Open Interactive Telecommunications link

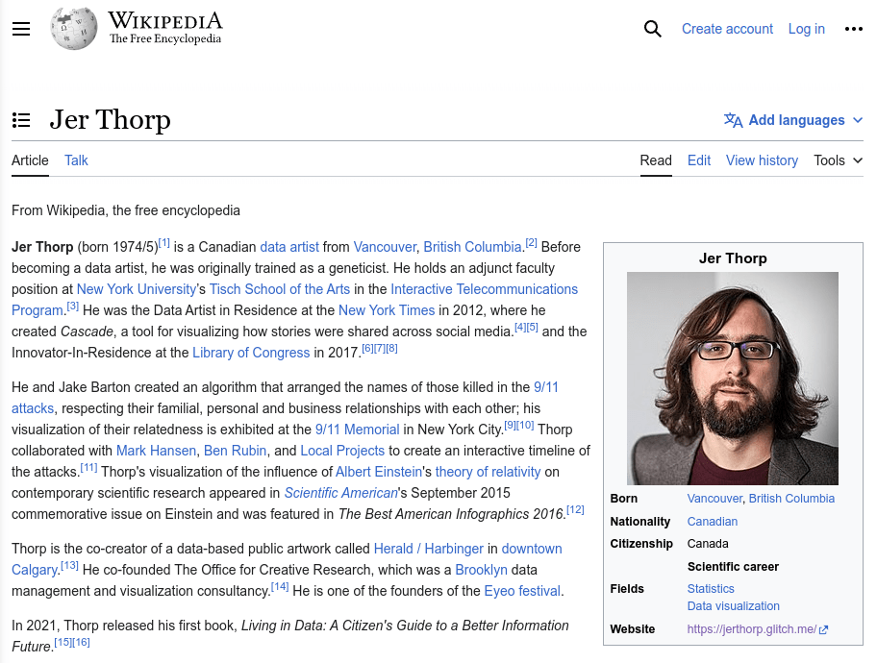(x=484, y=289)
